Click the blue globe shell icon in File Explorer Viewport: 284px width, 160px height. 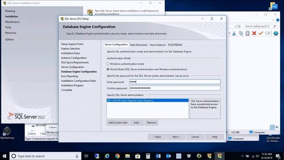coord(276,33)
